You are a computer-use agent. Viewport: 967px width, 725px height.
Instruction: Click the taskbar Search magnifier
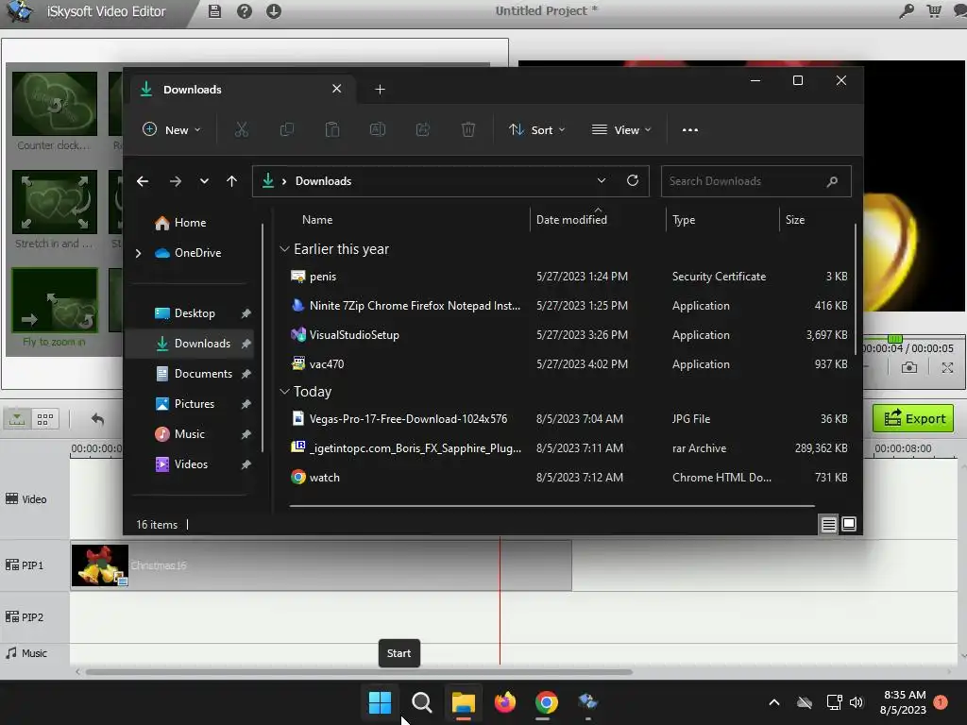(422, 702)
